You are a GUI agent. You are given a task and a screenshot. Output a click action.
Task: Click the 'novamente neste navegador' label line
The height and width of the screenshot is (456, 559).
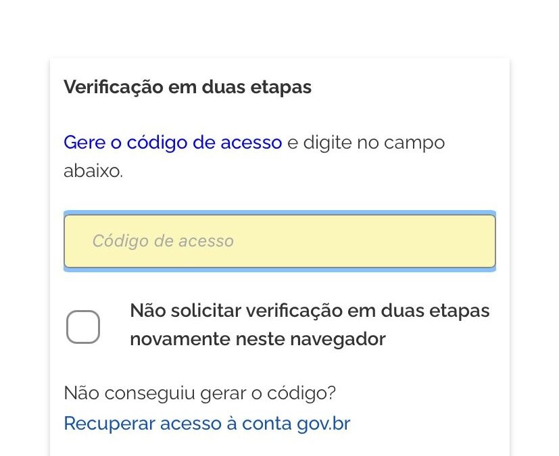pos(258,339)
